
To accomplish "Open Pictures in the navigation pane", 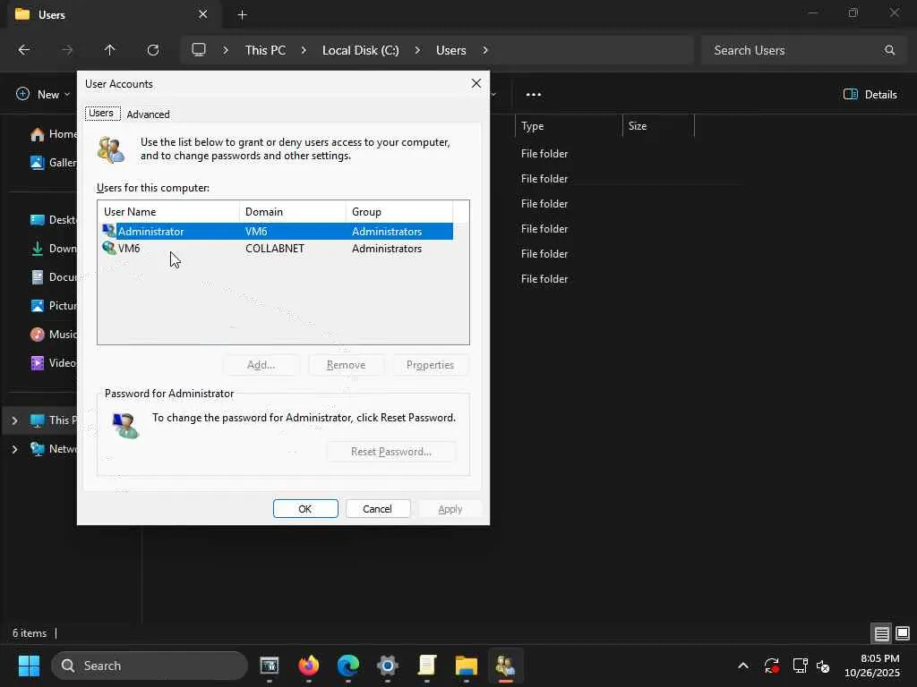I will [53, 306].
